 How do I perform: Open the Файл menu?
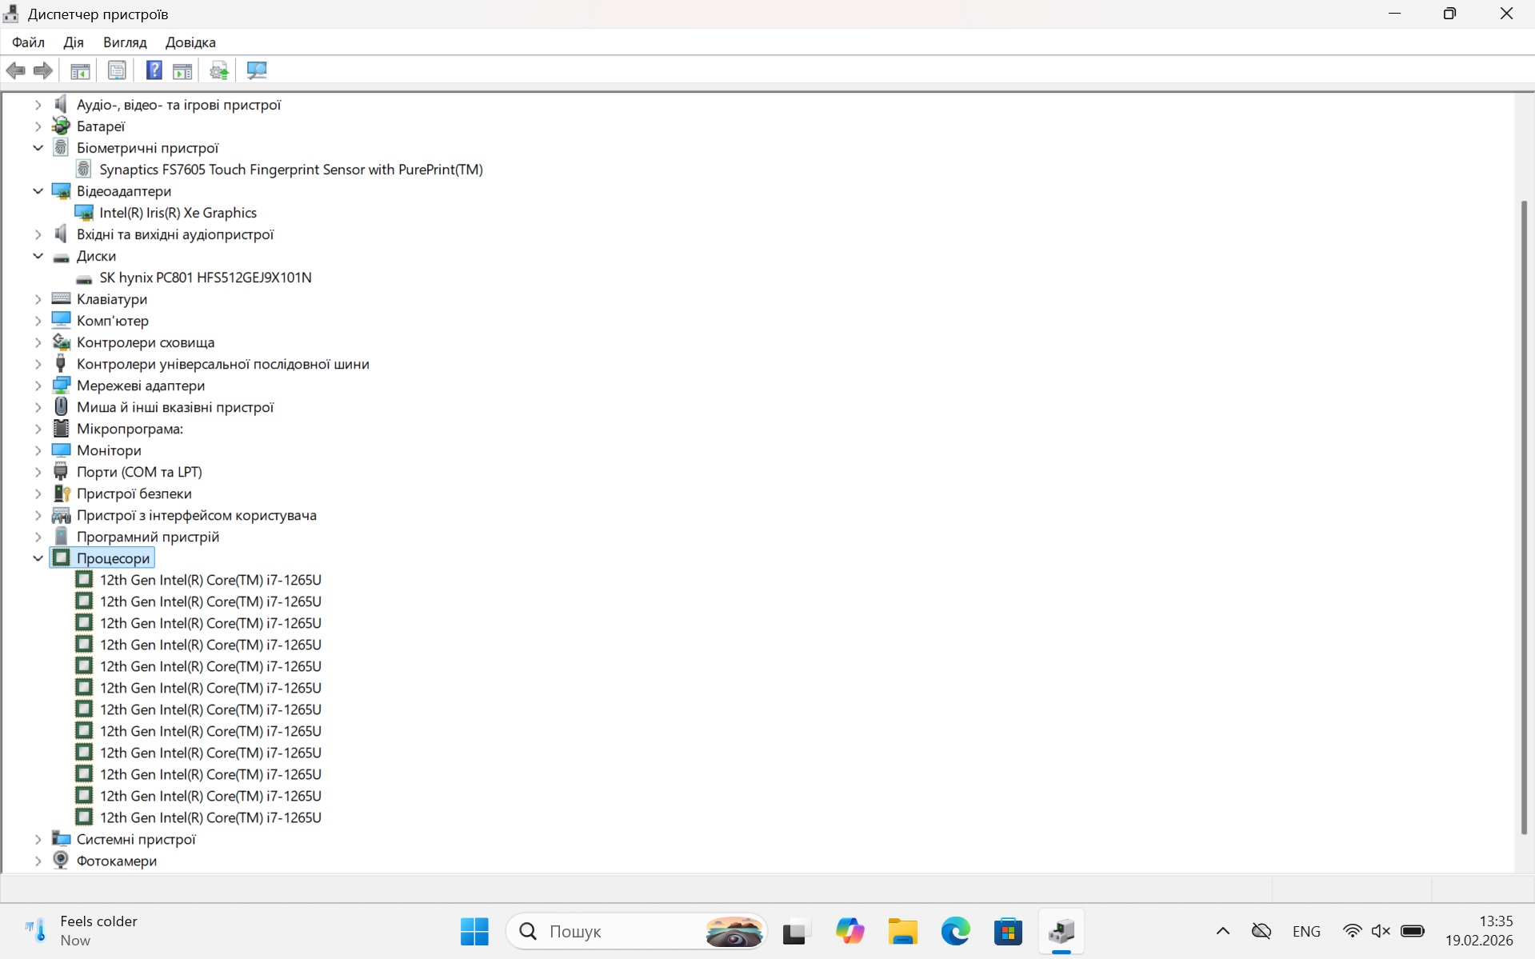pos(28,42)
